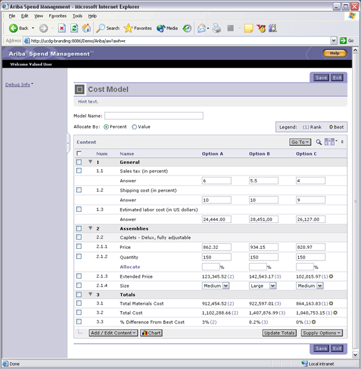This screenshot has height=369, width=361.
Task: Click the browser Forward arrow icon
Action: click(x=44, y=28)
